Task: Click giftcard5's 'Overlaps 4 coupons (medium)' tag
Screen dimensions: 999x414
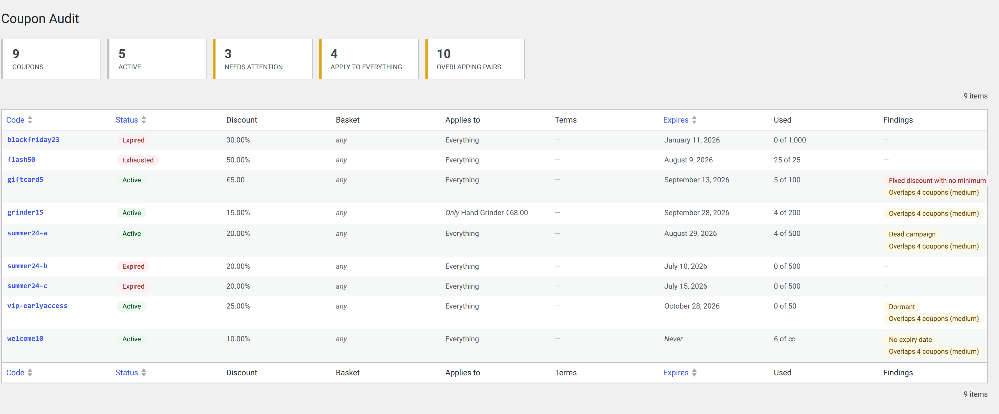Action: tap(933, 193)
